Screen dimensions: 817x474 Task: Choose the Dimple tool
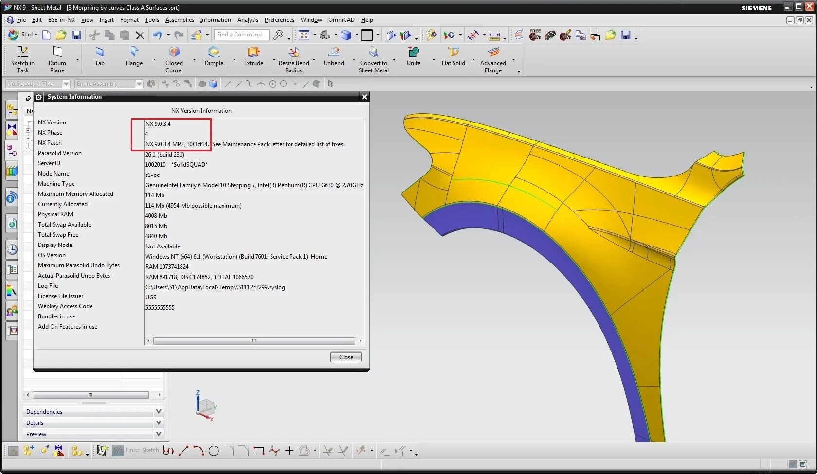214,56
